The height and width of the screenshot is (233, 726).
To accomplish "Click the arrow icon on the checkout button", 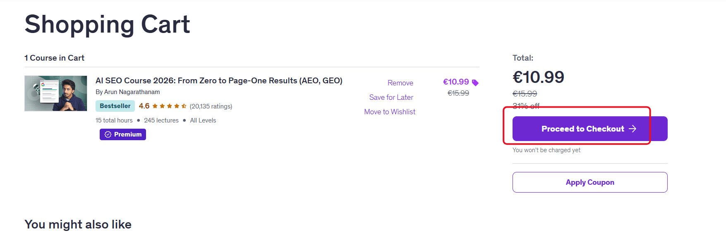I will tap(633, 129).
